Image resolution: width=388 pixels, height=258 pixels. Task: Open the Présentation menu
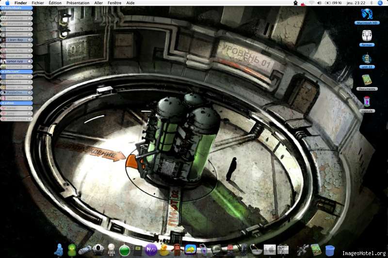pos(78,3)
